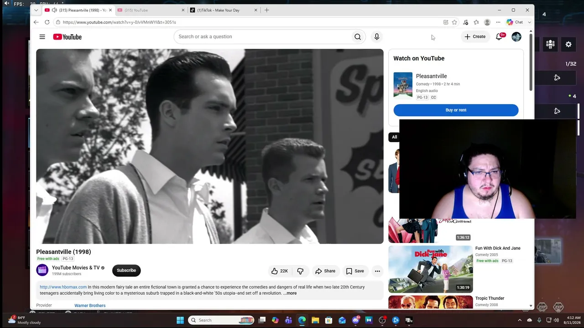Open the YouTube guide hamburger menu
584x328 pixels.
pyautogui.click(x=42, y=37)
